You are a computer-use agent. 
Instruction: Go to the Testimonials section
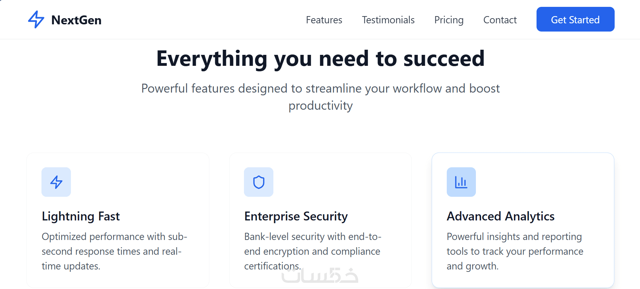[x=388, y=20]
